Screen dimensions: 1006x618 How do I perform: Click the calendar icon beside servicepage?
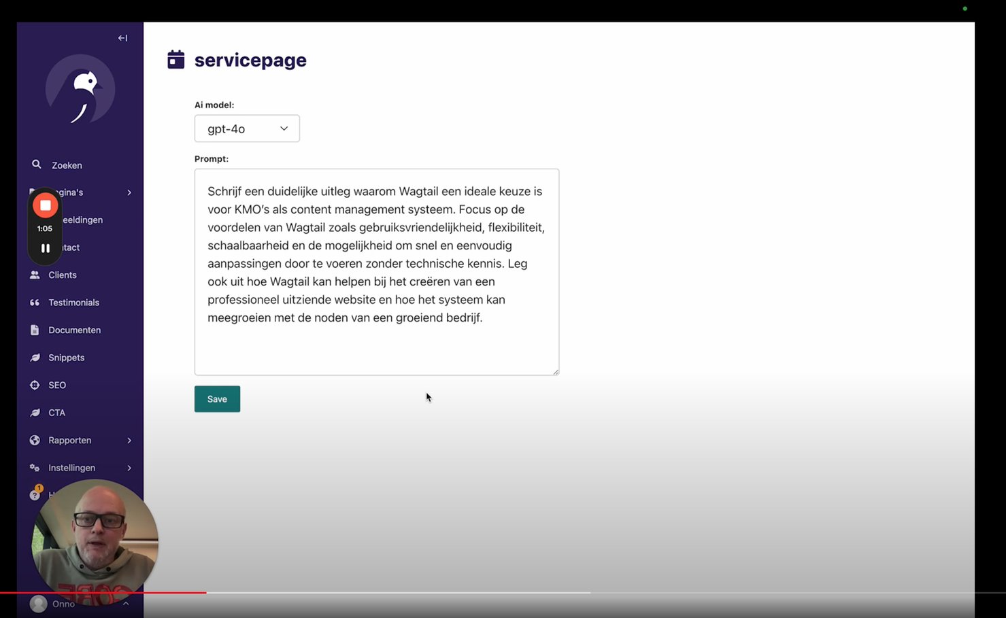tap(176, 59)
